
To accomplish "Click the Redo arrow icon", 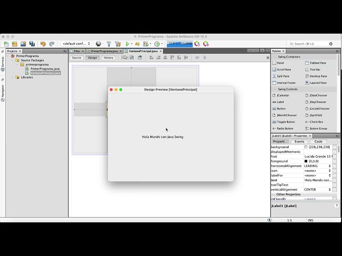I will 52,44.
